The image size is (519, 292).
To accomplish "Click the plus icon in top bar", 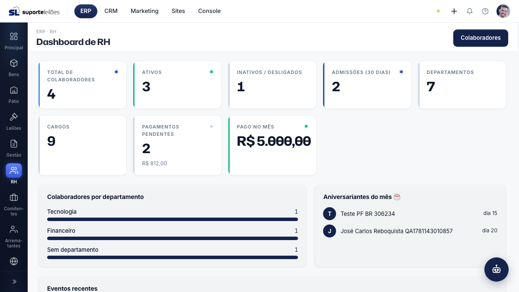I will point(454,11).
